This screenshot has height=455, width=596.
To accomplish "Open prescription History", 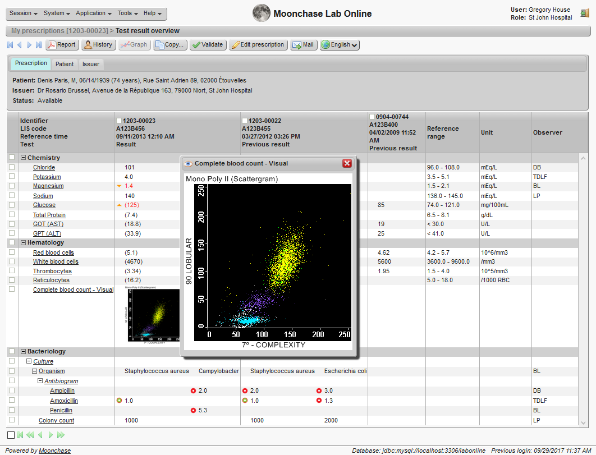I will (99, 45).
